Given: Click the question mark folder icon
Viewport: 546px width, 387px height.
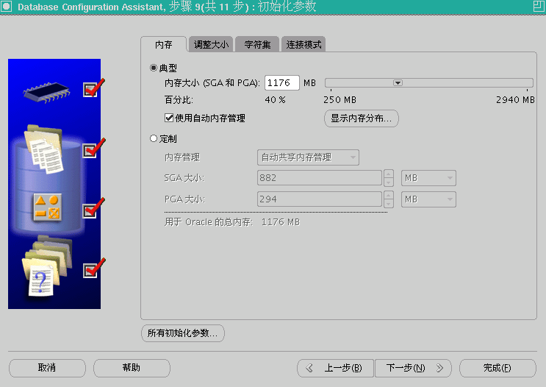Looking at the screenshot, I should [47, 266].
